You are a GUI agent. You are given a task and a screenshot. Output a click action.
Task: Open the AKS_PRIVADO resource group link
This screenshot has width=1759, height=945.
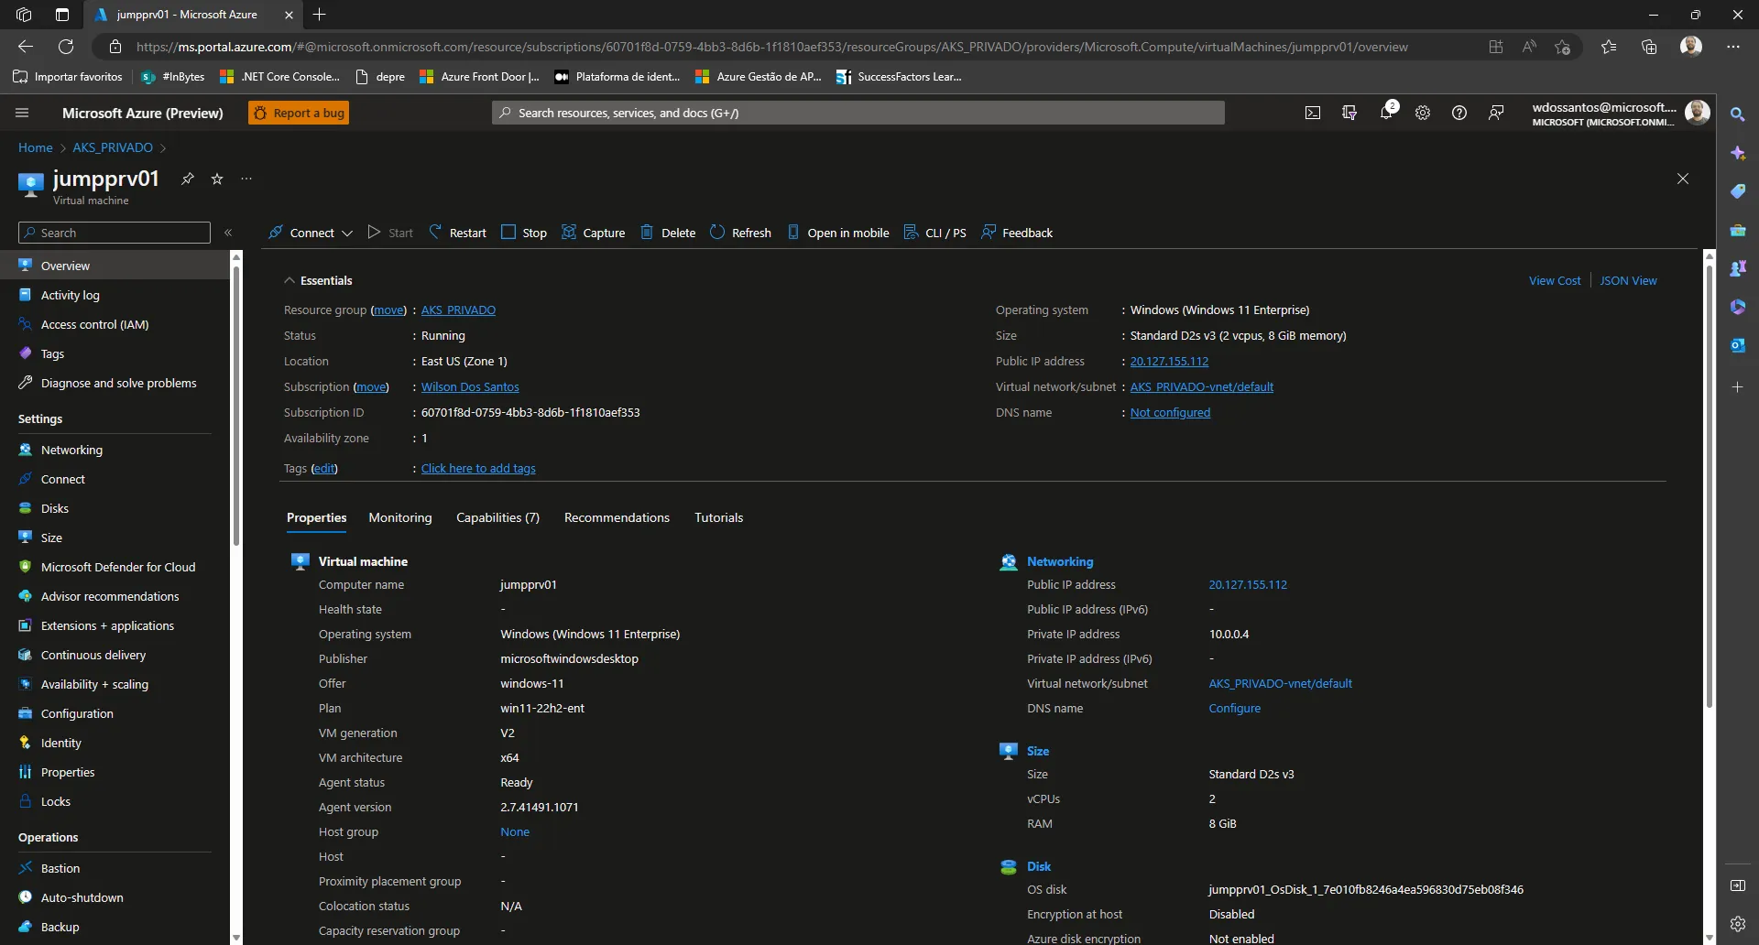[x=458, y=310]
